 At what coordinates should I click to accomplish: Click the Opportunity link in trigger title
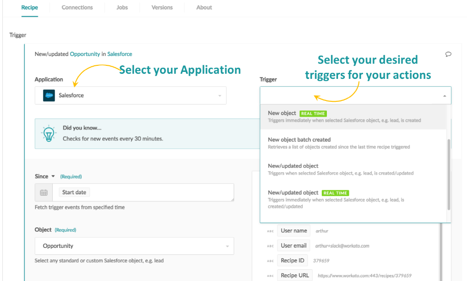point(85,54)
